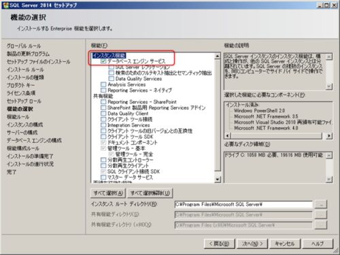Image resolution: width=340 pixels, height=255 pixels.
Task: Click Windows PowerShell 2.0 in the prerequisites list
Action: [260, 111]
